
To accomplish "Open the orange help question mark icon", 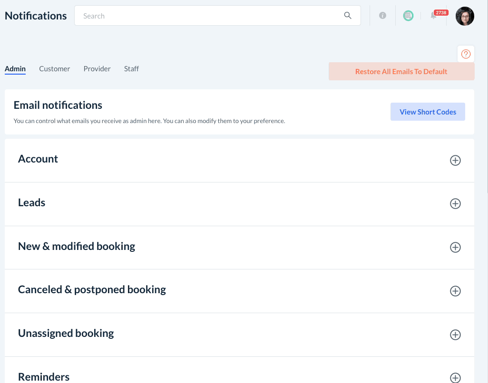I will (466, 54).
